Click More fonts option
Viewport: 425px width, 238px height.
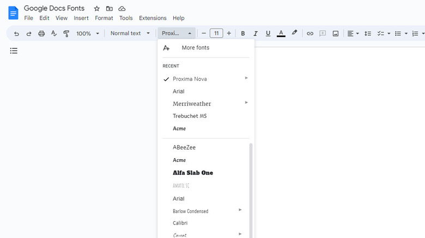[195, 48]
